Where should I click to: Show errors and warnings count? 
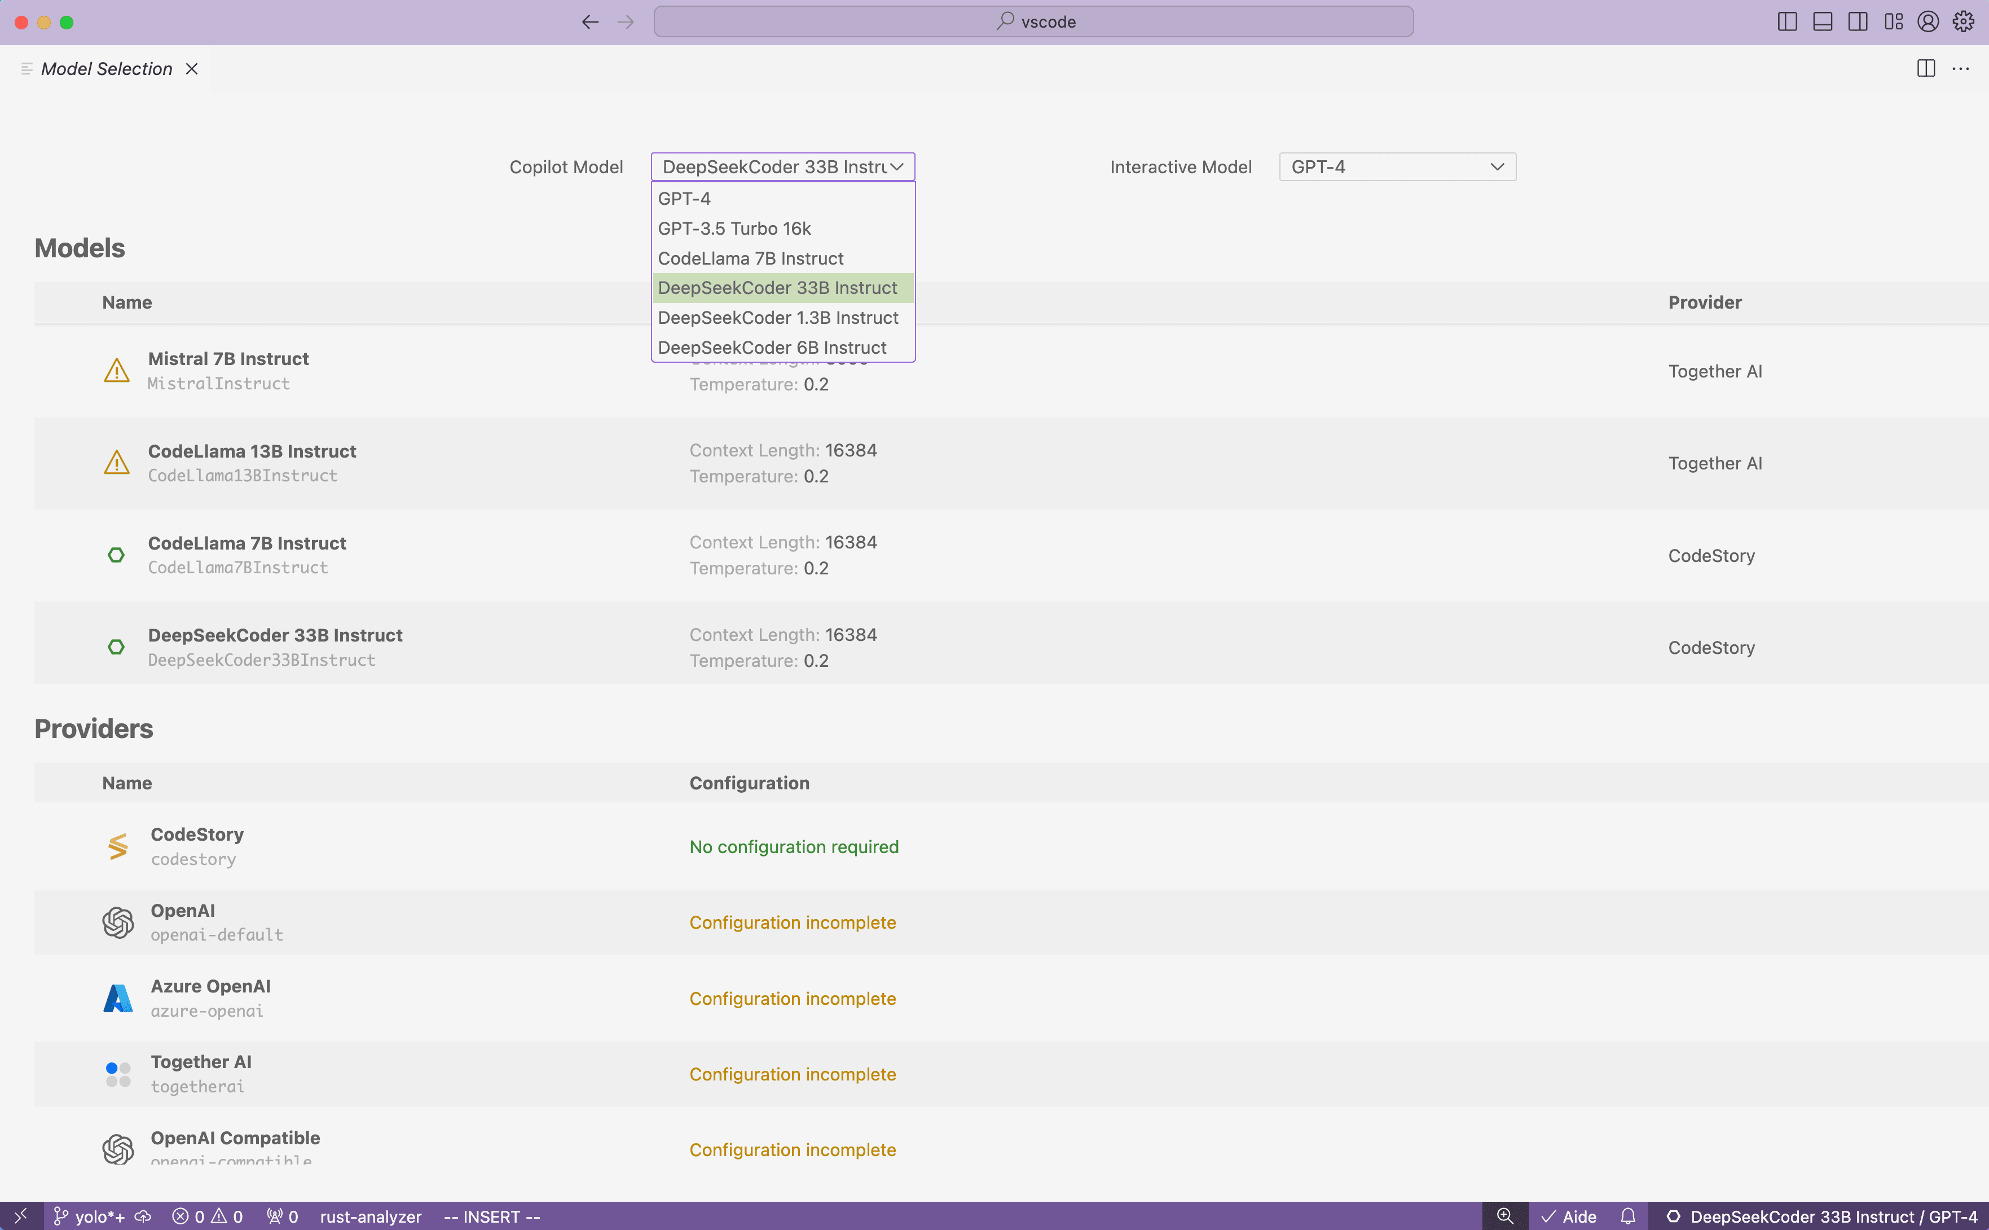pos(208,1216)
